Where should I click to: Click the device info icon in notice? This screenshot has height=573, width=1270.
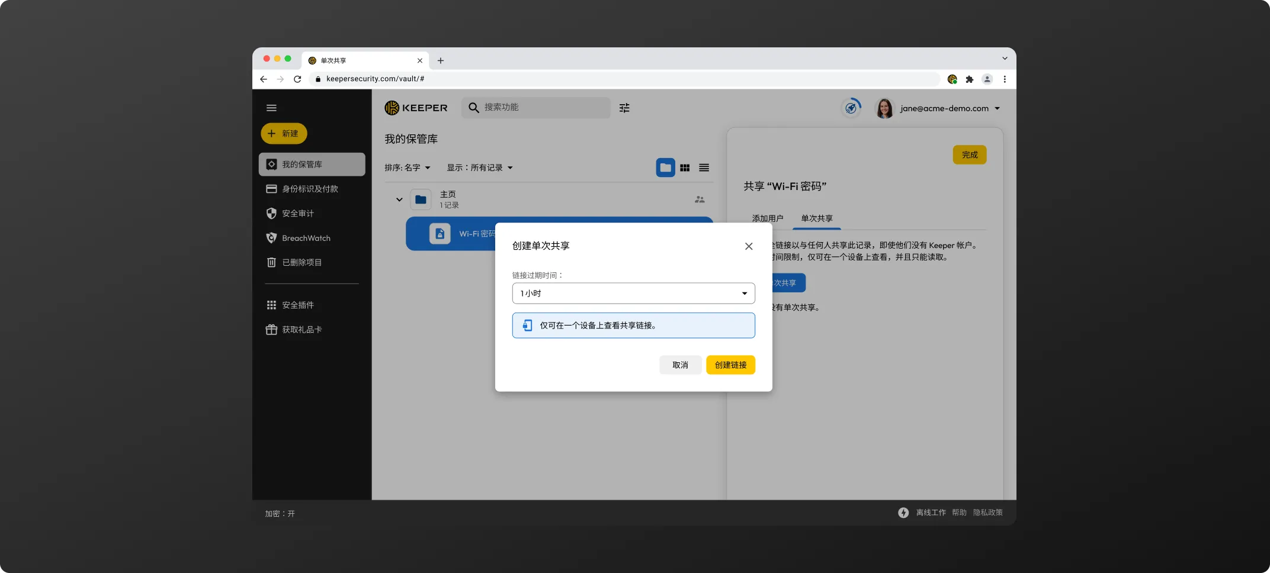527,326
